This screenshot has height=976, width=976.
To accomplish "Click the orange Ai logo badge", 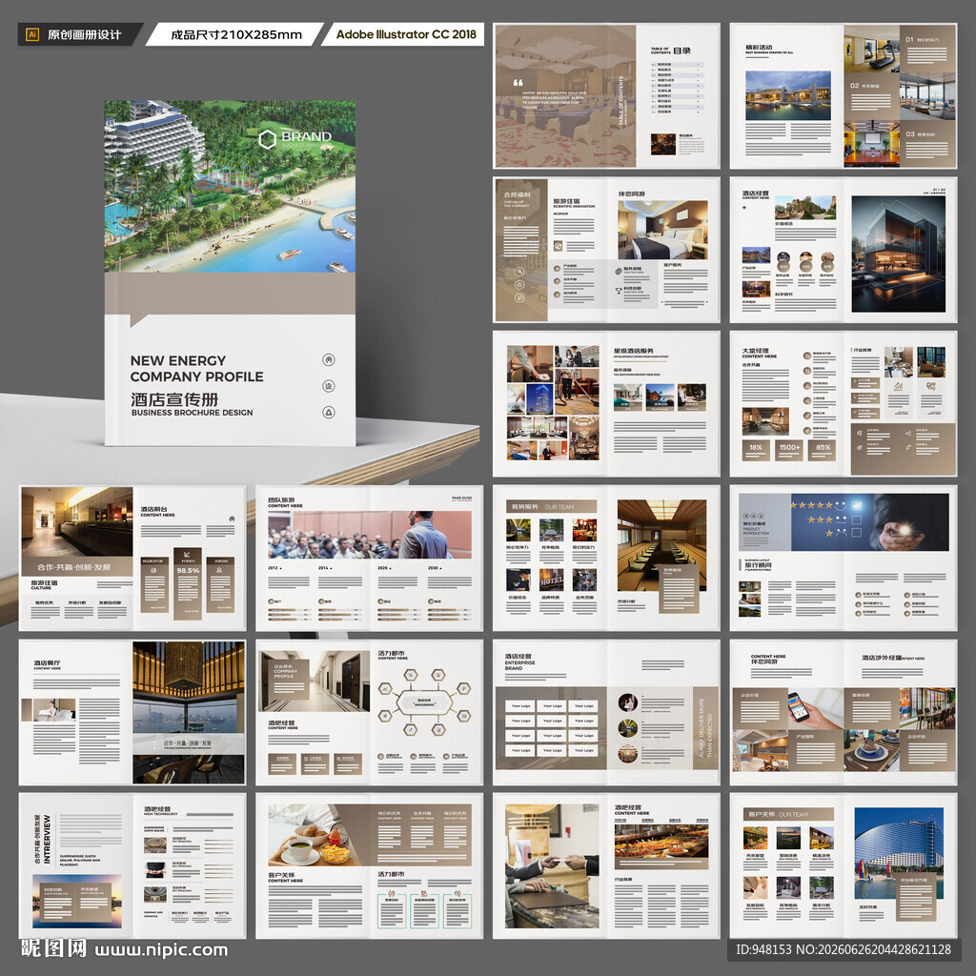I will click(32, 34).
